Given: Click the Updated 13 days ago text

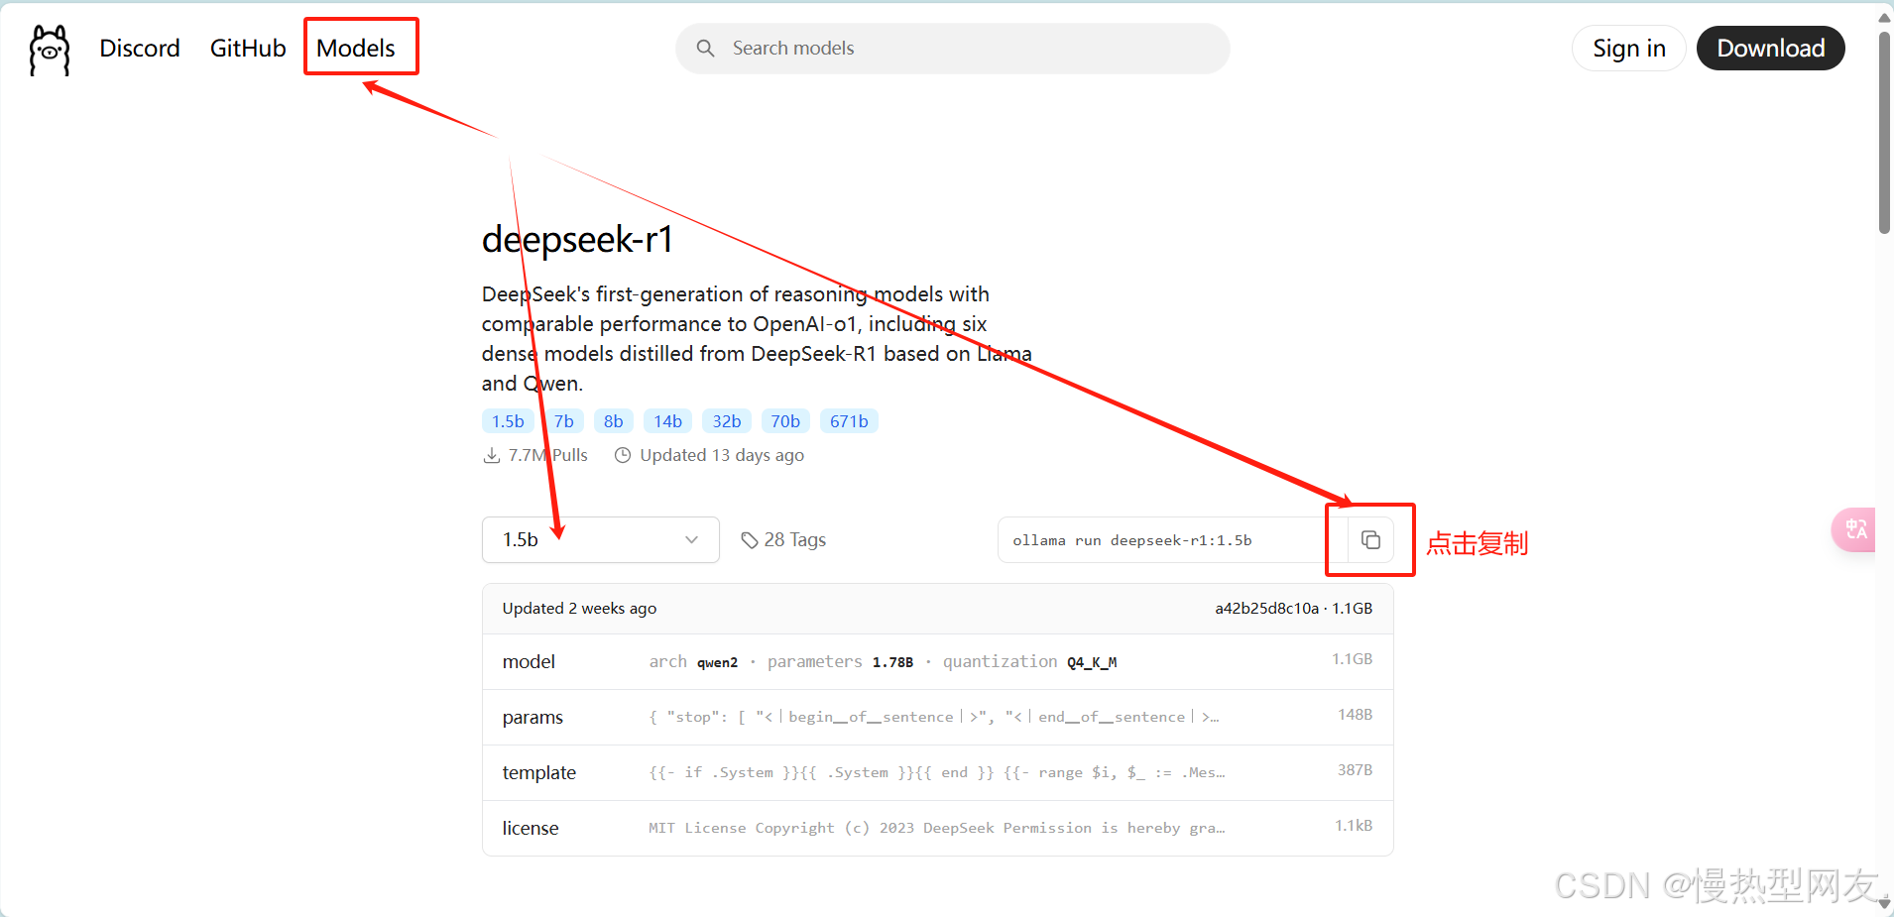Looking at the screenshot, I should click(722, 455).
